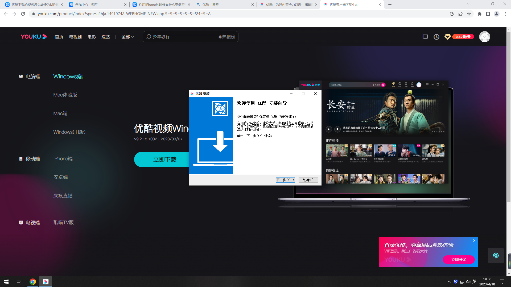Select the Mac端 download option
This screenshot has width=511, height=287.
pyautogui.click(x=60, y=113)
